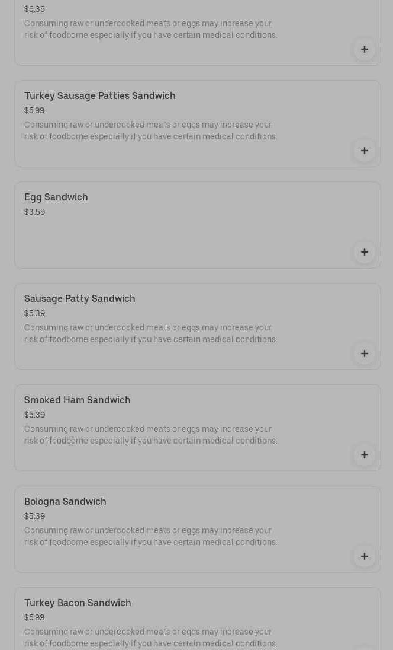
Task: Add Smoked Ham Sandwich to the order
Action: [364, 455]
